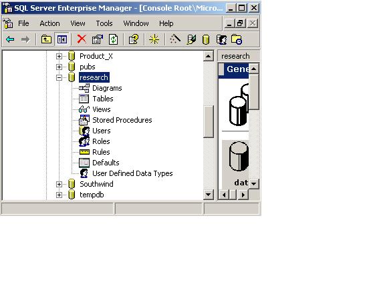Open the Window menu
Viewport: 369px width, 286px height.
136,23
